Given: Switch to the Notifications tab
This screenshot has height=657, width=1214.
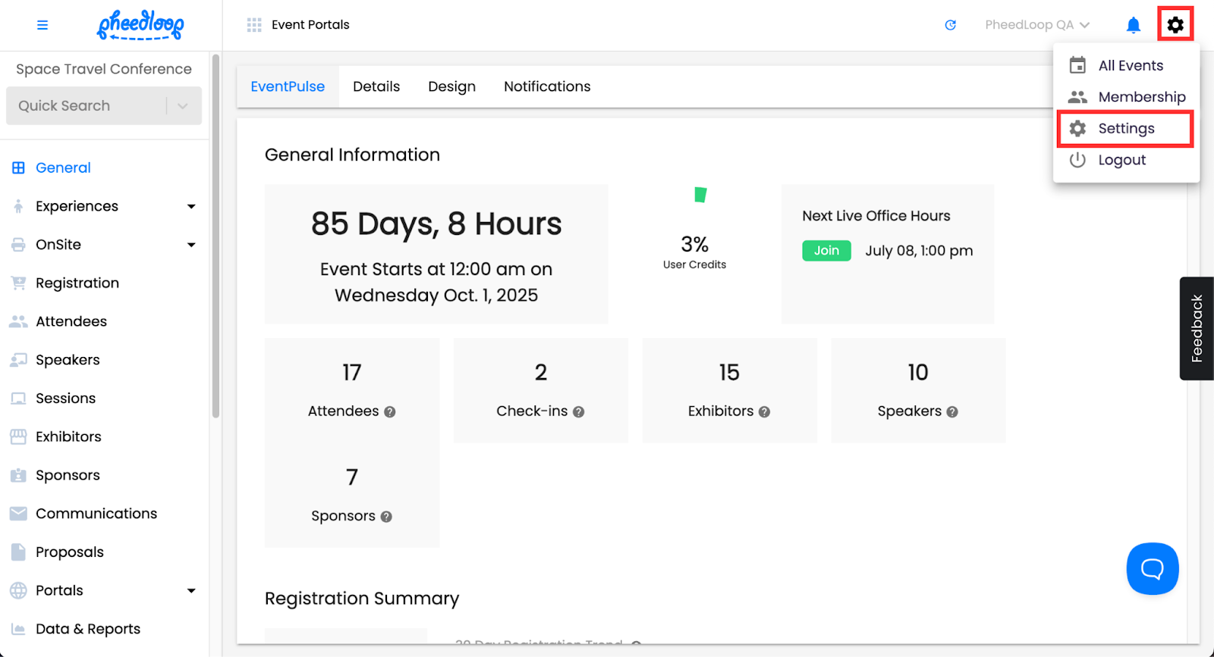Looking at the screenshot, I should pyautogui.click(x=547, y=86).
